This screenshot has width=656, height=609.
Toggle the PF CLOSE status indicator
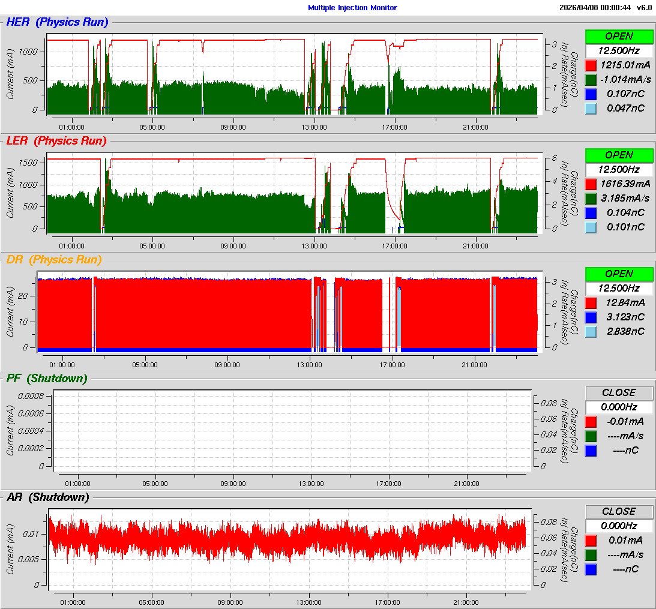(x=619, y=392)
